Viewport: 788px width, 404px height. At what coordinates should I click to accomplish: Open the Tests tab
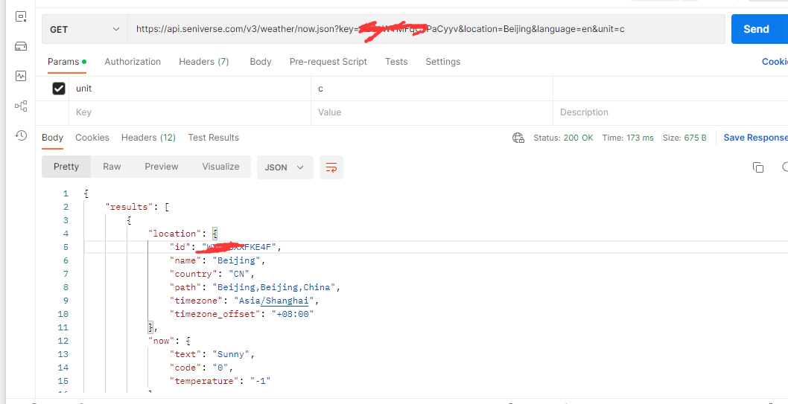[396, 62]
